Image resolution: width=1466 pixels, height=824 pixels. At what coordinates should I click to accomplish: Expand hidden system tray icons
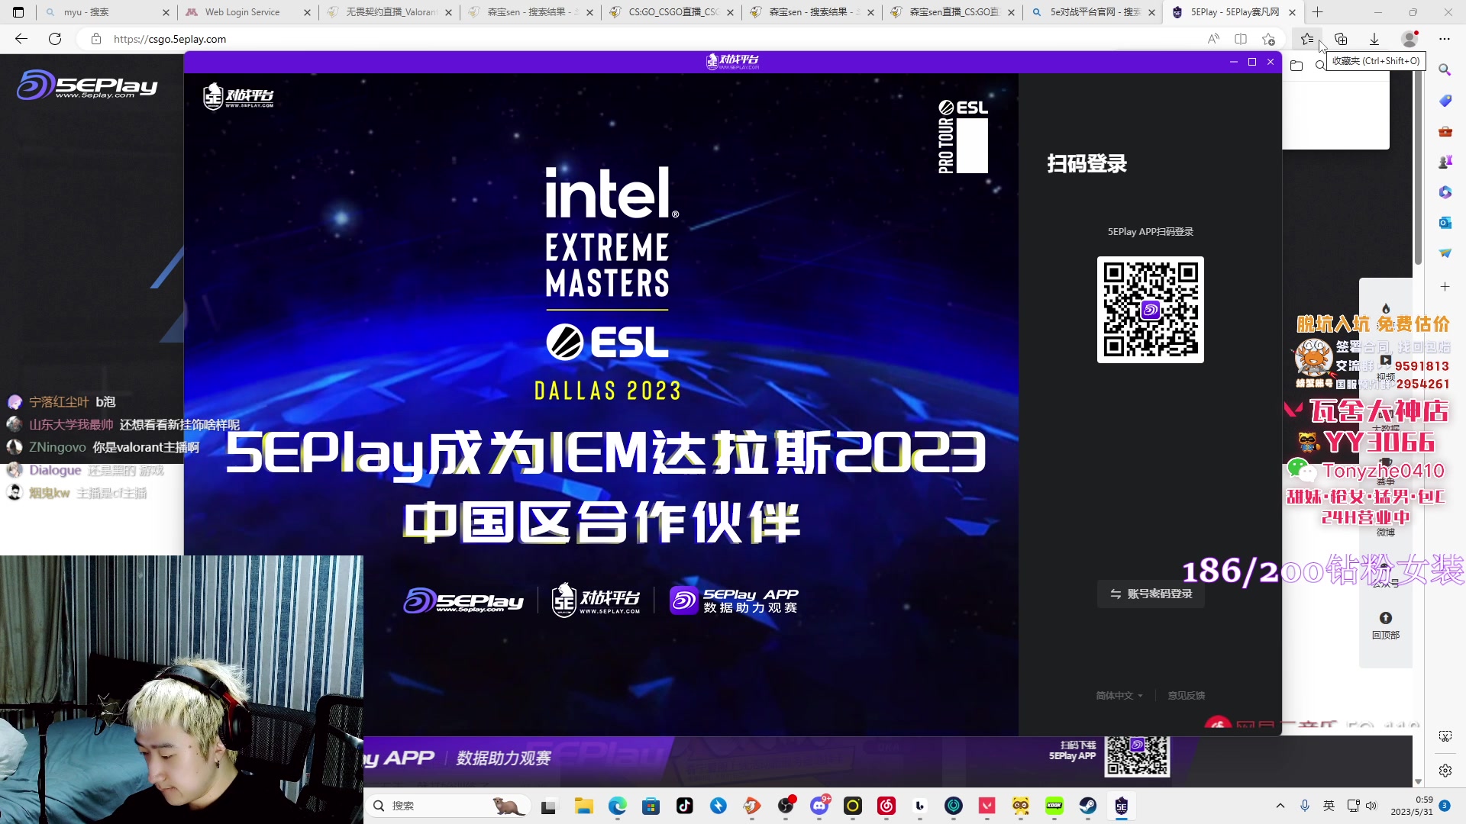(1280, 806)
